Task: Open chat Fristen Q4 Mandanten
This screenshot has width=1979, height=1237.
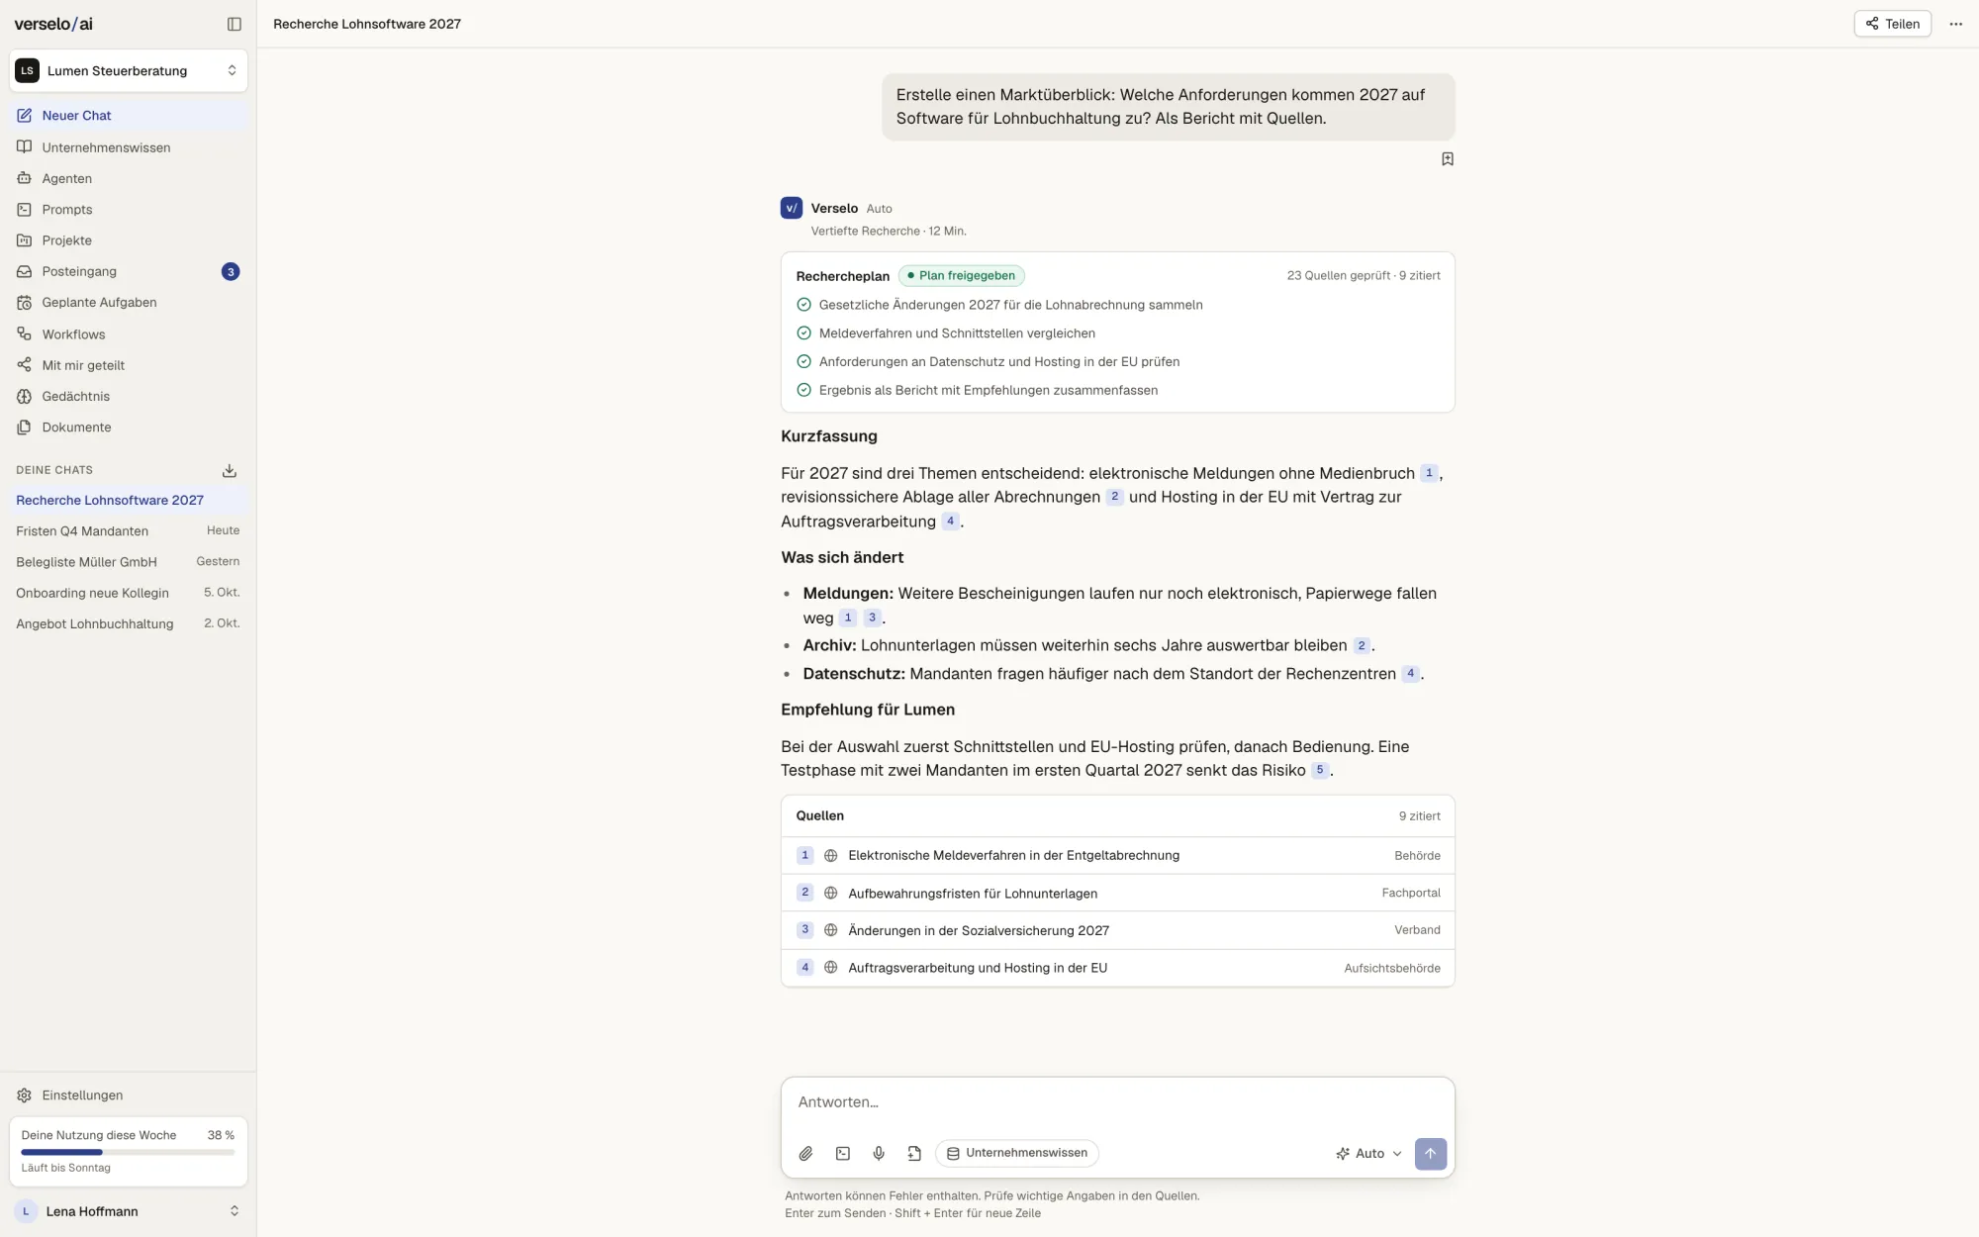Action: click(129, 531)
